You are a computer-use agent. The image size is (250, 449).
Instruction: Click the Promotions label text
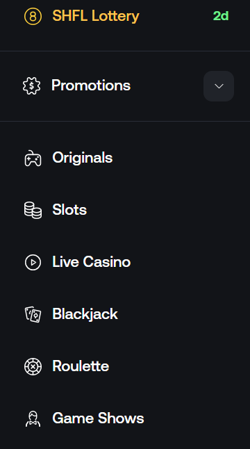pyautogui.click(x=91, y=85)
